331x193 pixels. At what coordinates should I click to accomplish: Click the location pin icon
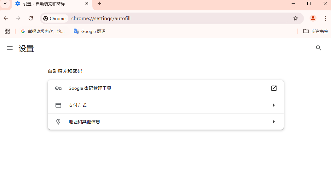click(x=58, y=122)
